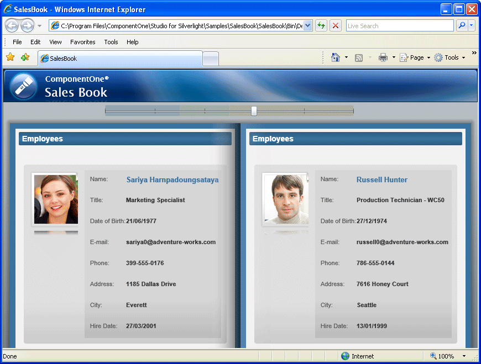The image size is (481, 364).
Task: Click the Refresh icon in the address bar
Action: [x=321, y=25]
